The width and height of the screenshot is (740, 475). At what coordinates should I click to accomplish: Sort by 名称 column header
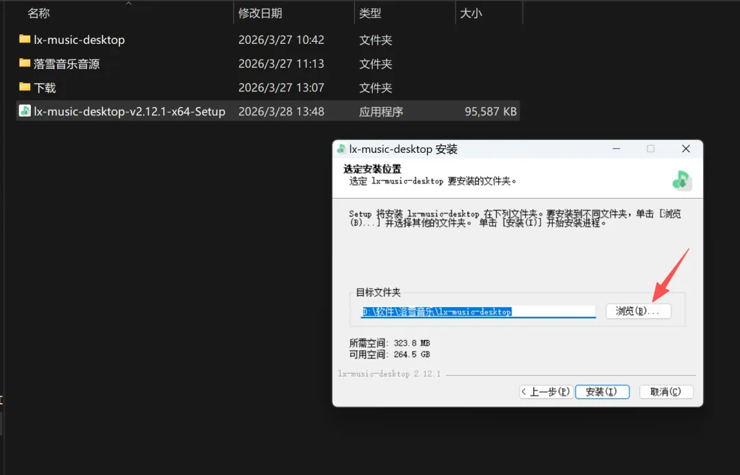(x=38, y=13)
